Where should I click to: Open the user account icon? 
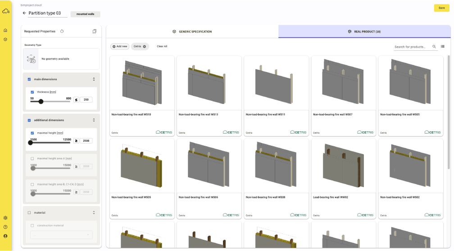[x=5, y=236]
